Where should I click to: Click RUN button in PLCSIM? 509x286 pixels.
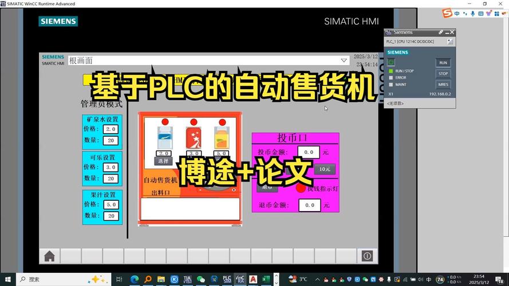click(443, 62)
